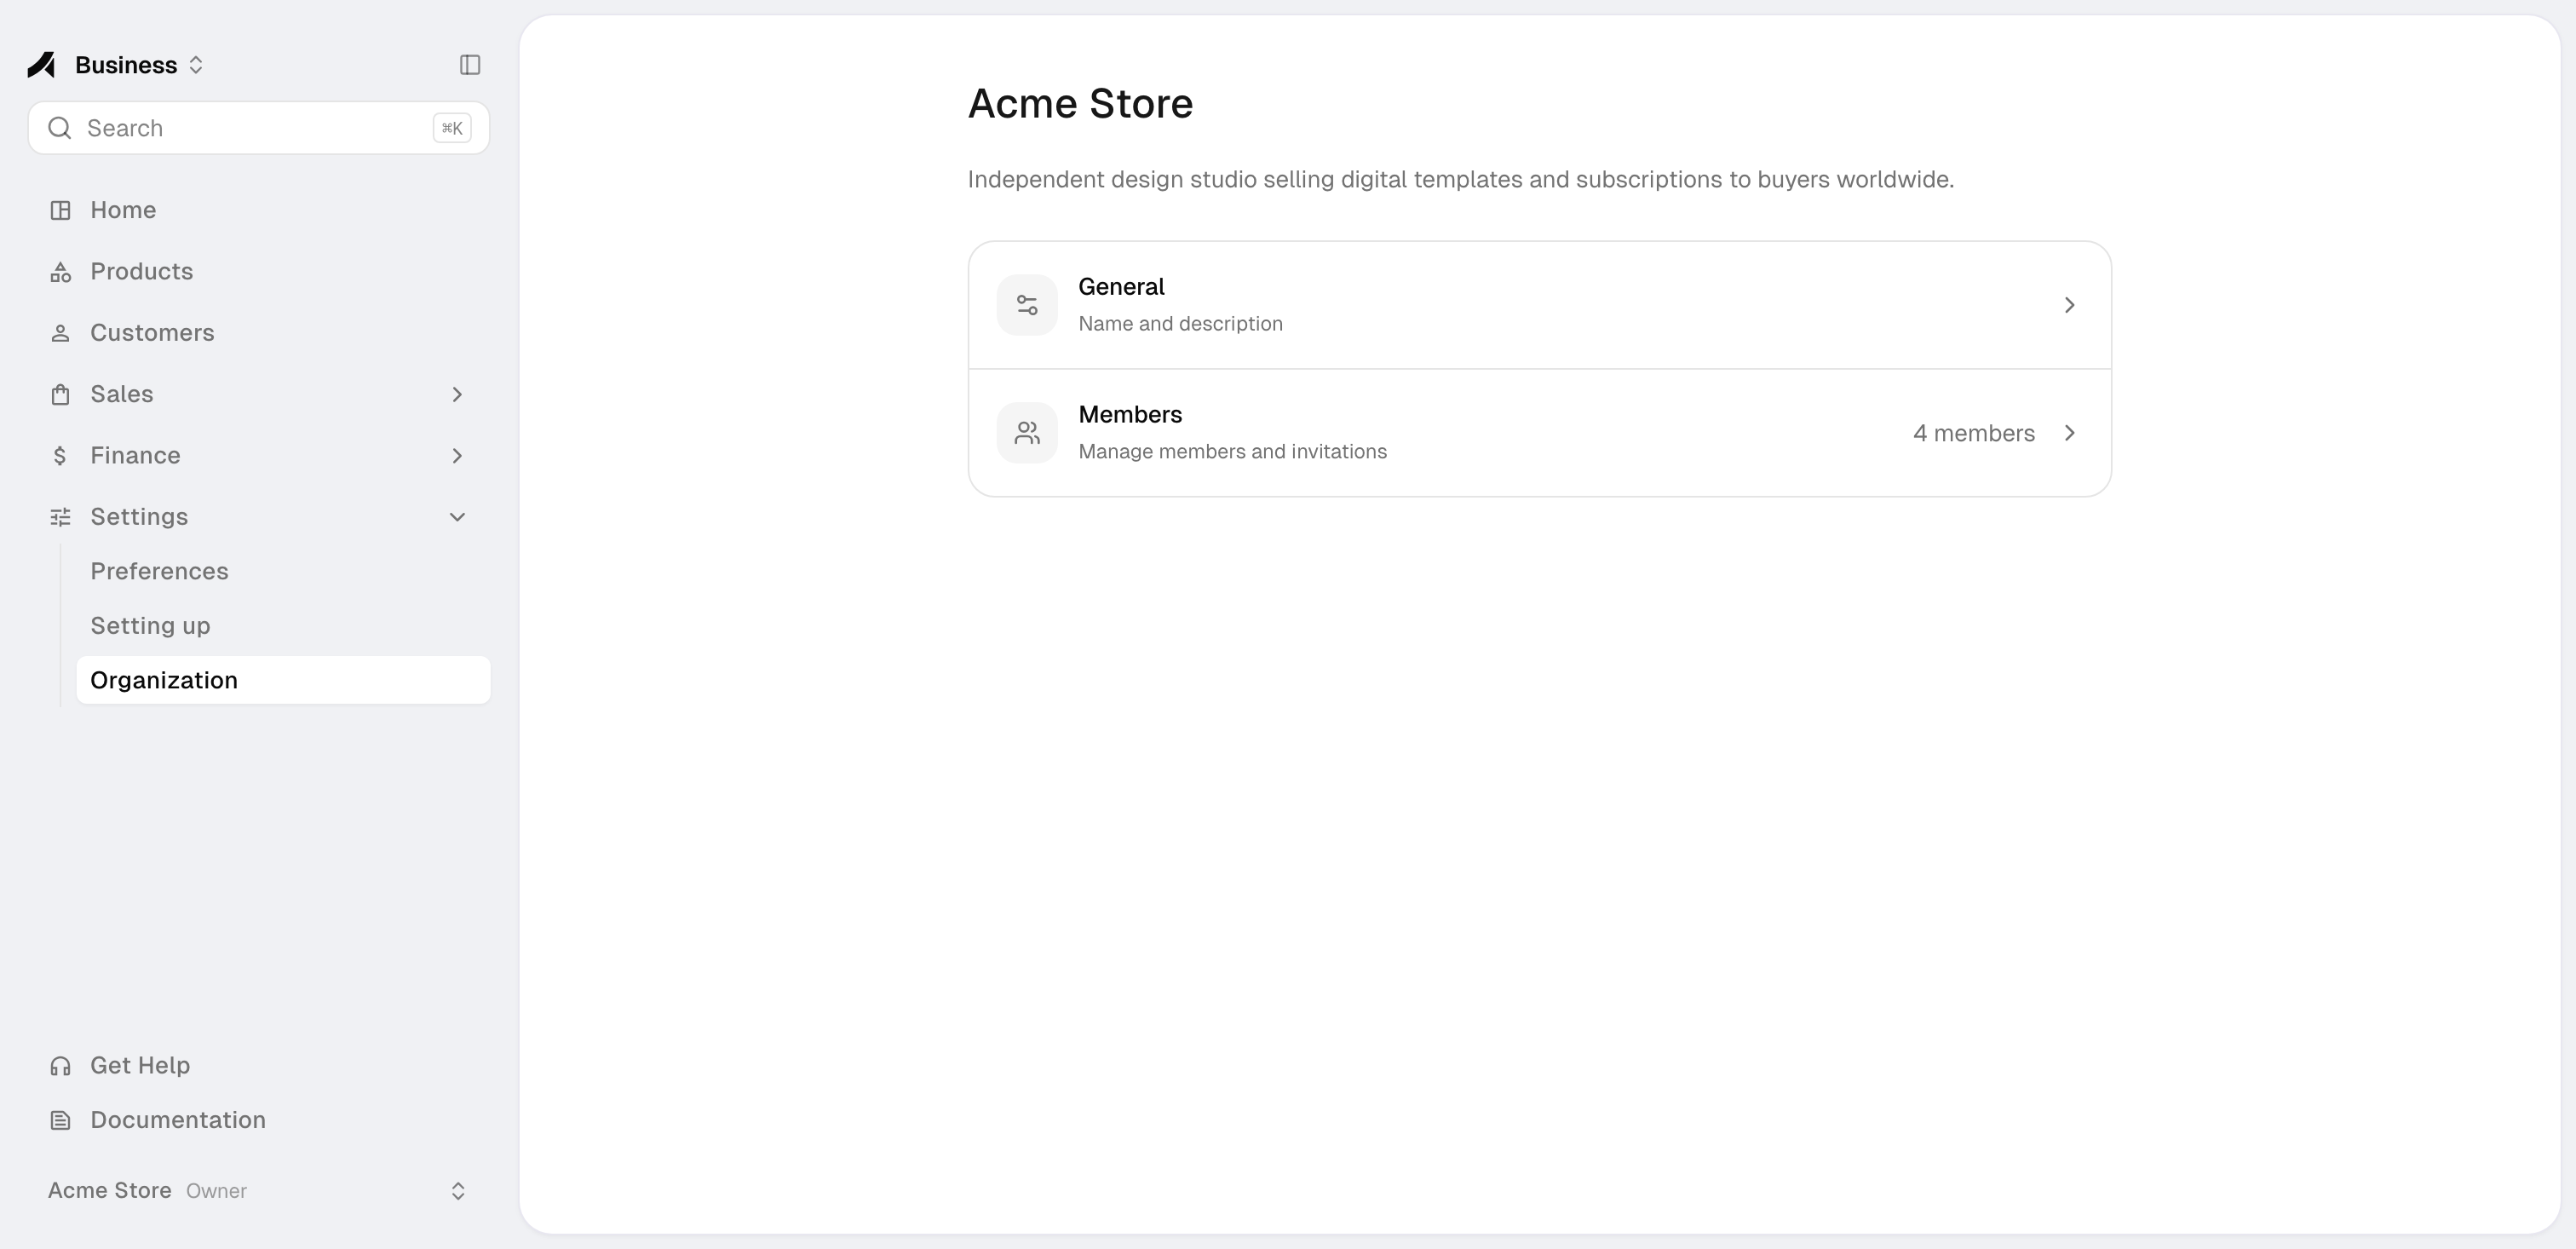Click the Acme Store page heading
2576x1249 pixels.
point(1080,103)
